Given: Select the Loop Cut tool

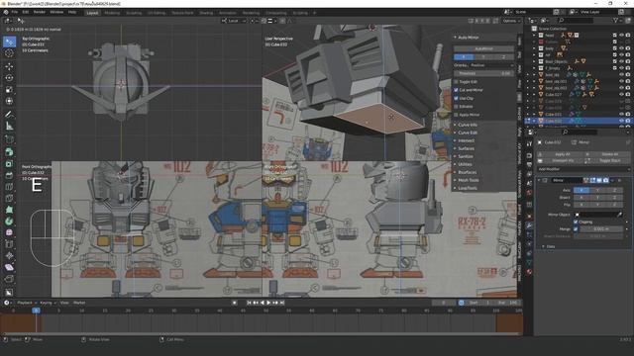Looking at the screenshot, I should (9, 187).
